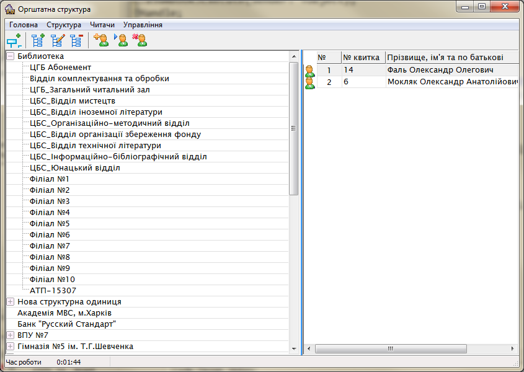Expand Гімназія №5 ім. Т.Г.Шевченка node

click(11, 347)
